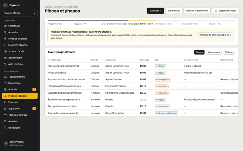Open the Portefeuille grid icon
The height and width of the screenshot is (151, 243).
5,26
